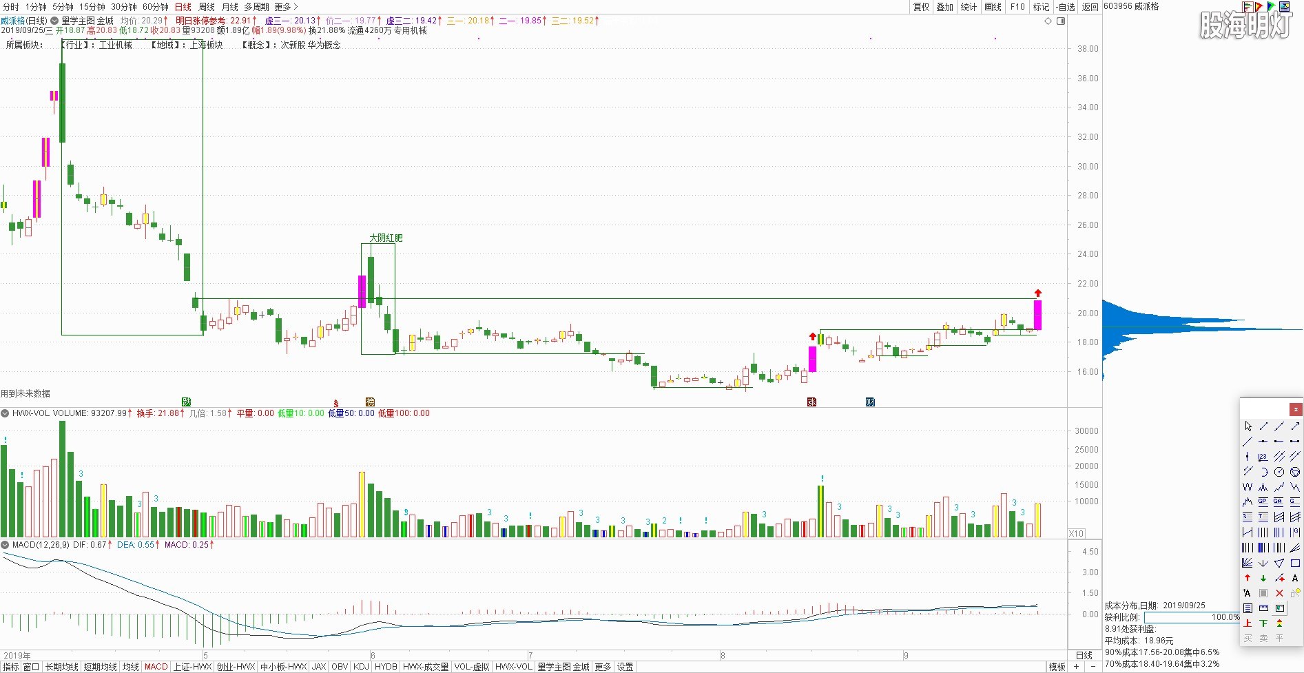Click the 标记 mark button
1304x673 pixels.
point(1041,7)
